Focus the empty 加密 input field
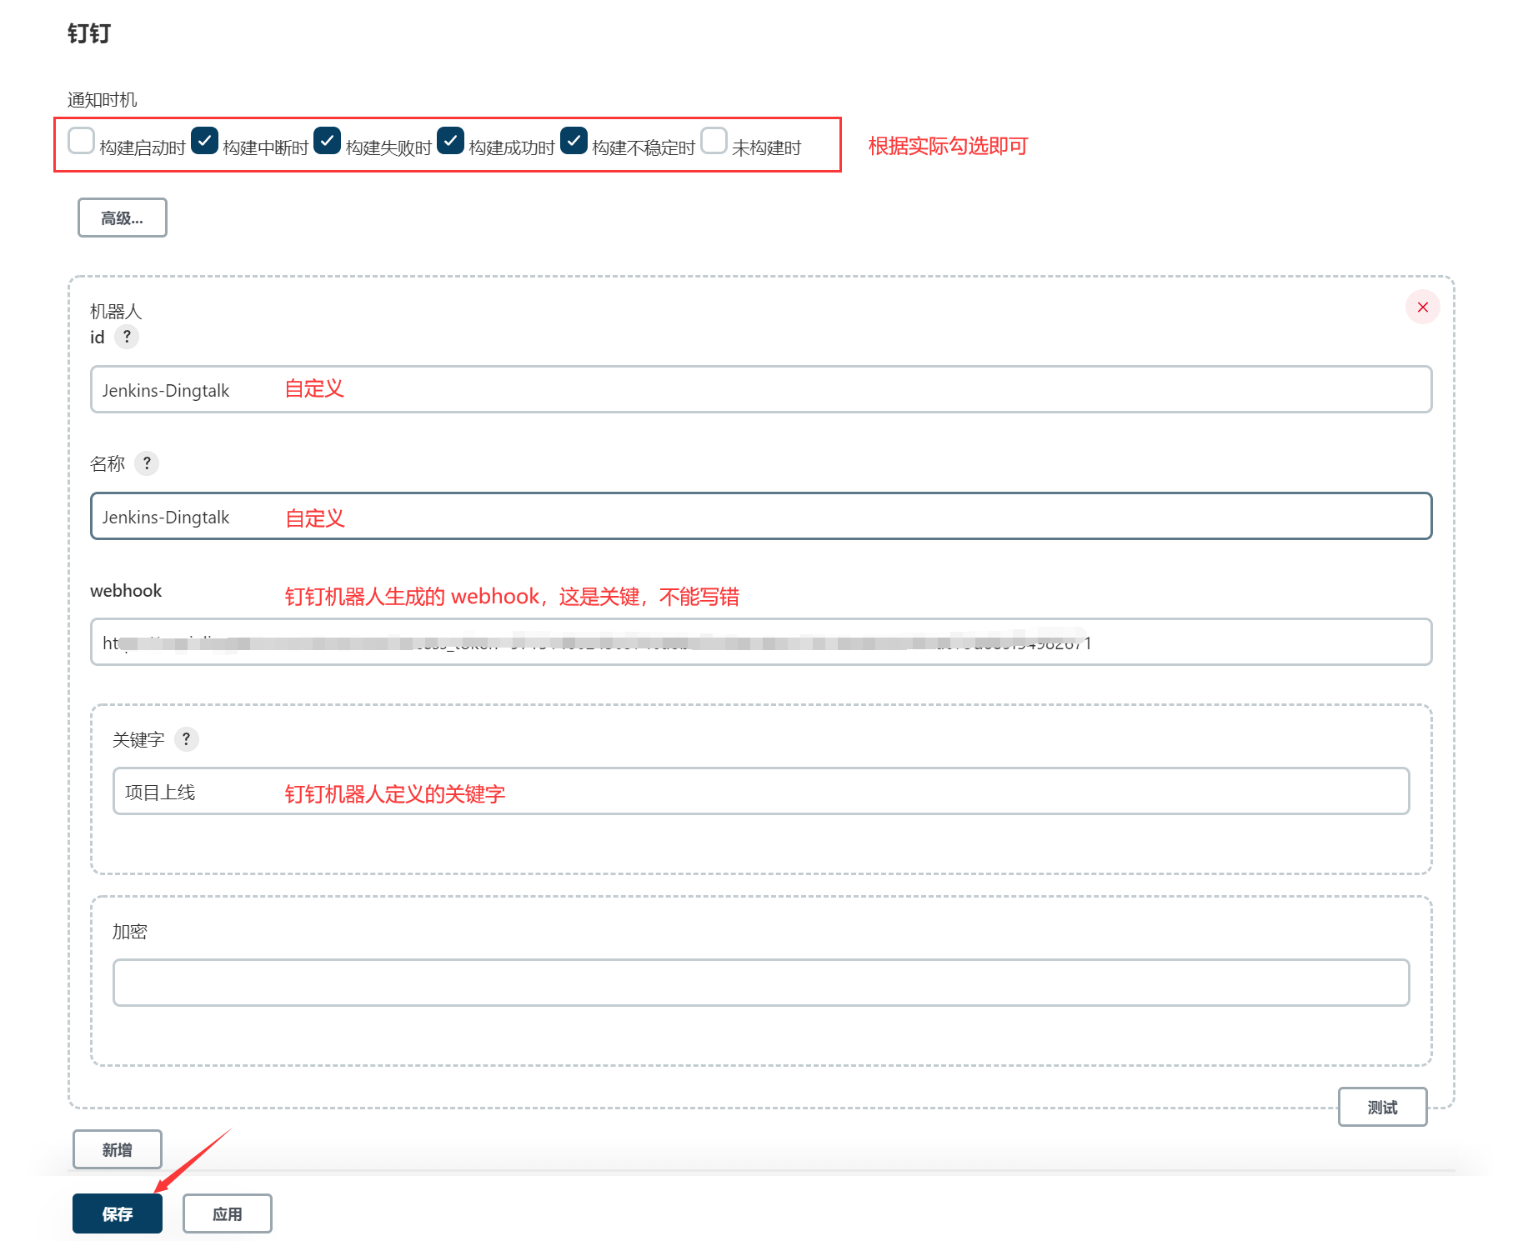 [x=761, y=983]
